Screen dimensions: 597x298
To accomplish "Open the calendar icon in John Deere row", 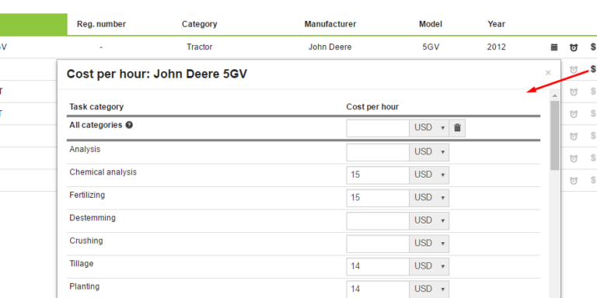I will [554, 47].
